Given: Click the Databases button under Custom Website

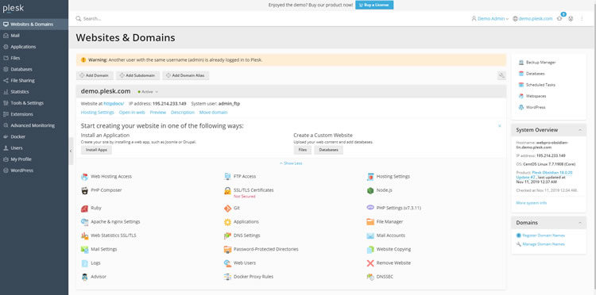Looking at the screenshot, I should click(328, 150).
